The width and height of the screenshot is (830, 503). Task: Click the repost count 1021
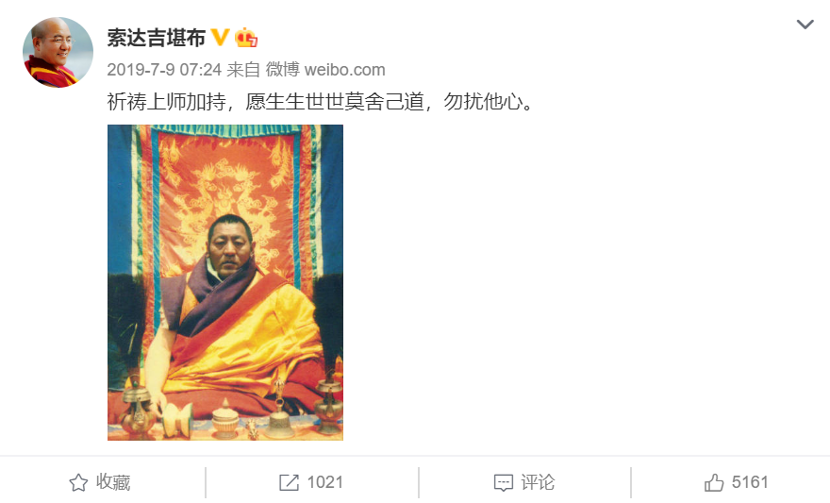click(x=325, y=482)
